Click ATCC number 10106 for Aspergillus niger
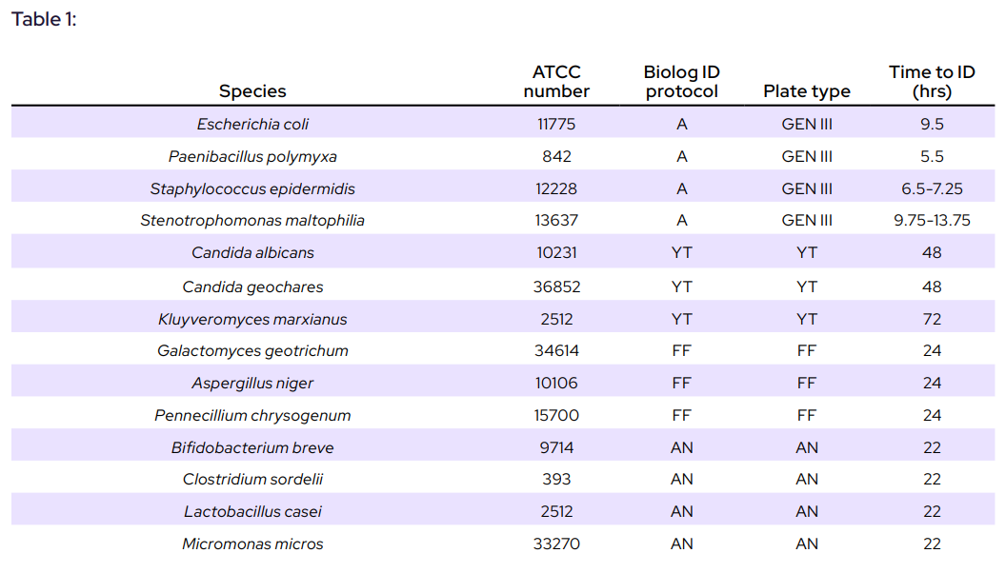Image resolution: width=1006 pixels, height=573 pixels. pos(556,383)
